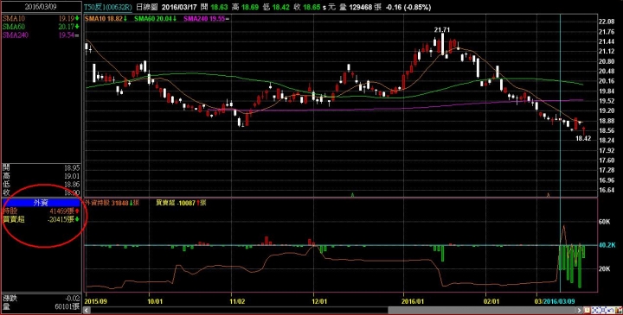
Task: Click the 2016/01 date on time axis
Action: click(x=412, y=301)
